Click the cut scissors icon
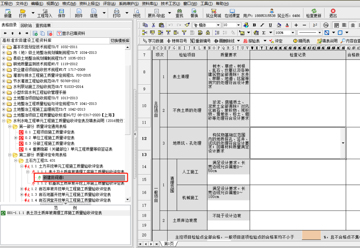This screenshot has width=360, height=248. [153, 25]
